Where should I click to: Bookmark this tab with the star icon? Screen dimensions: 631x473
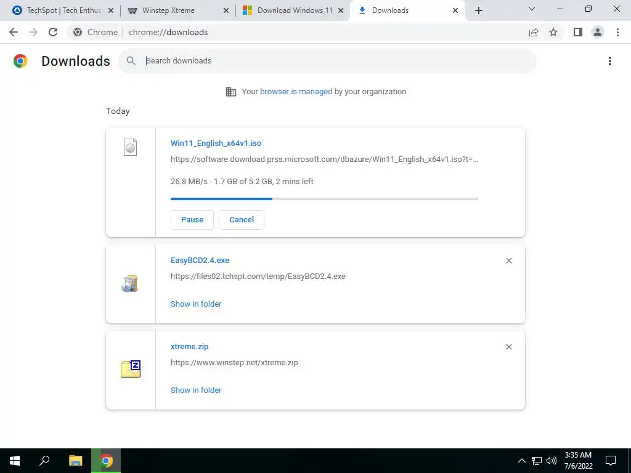pos(553,32)
